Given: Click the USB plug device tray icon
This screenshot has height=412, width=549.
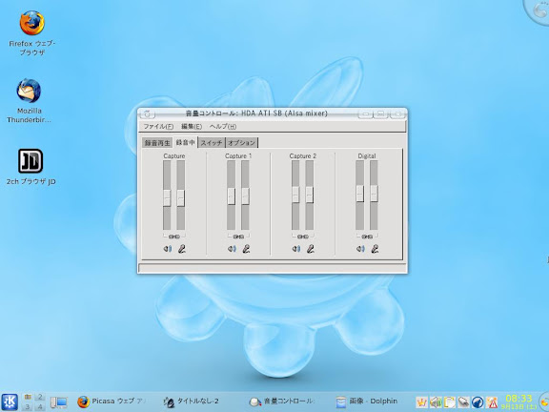Looking at the screenshot, I should coord(463,402).
